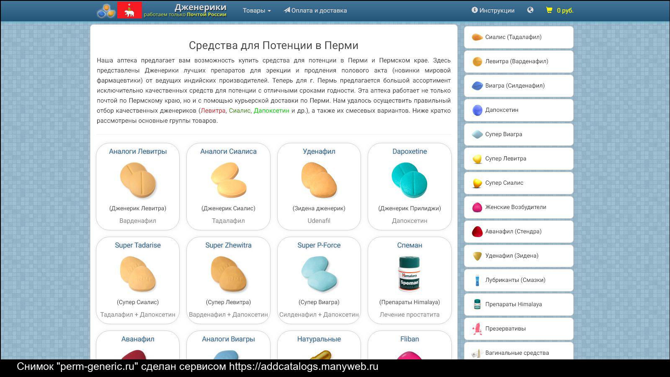Open Виагра (Силденафил) in the sidebar
This screenshot has height=377, width=670.
point(518,85)
